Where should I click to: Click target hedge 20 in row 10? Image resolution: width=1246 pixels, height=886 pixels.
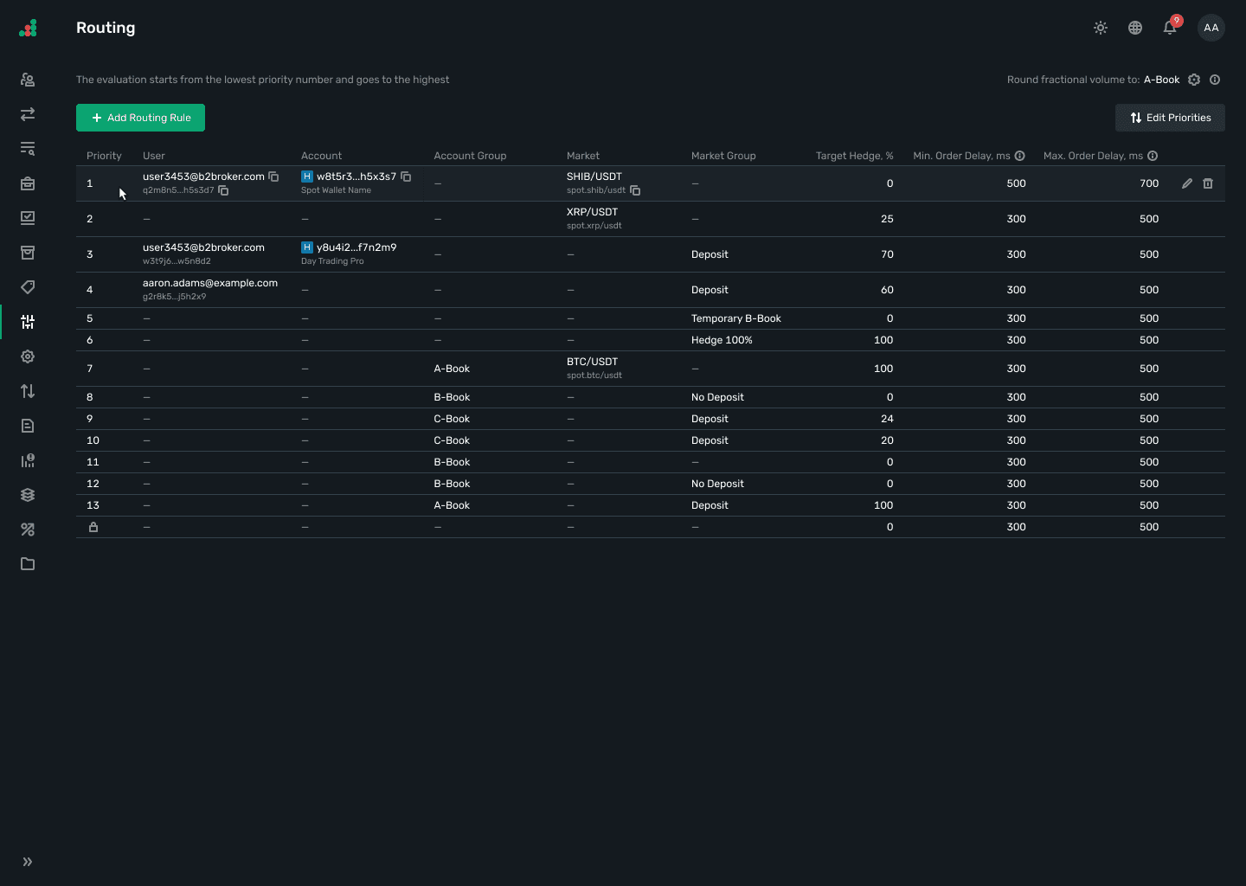coord(887,440)
